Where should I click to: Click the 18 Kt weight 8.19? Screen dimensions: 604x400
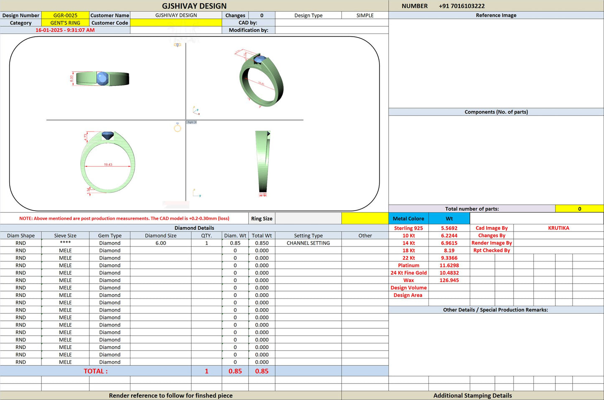tap(449, 251)
